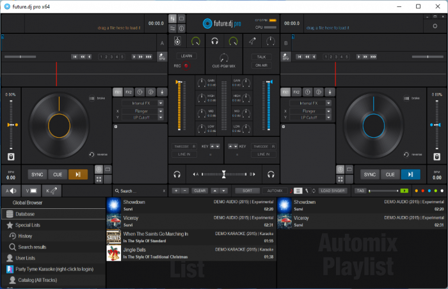Select History in the browser sidebar

[x=25, y=236]
